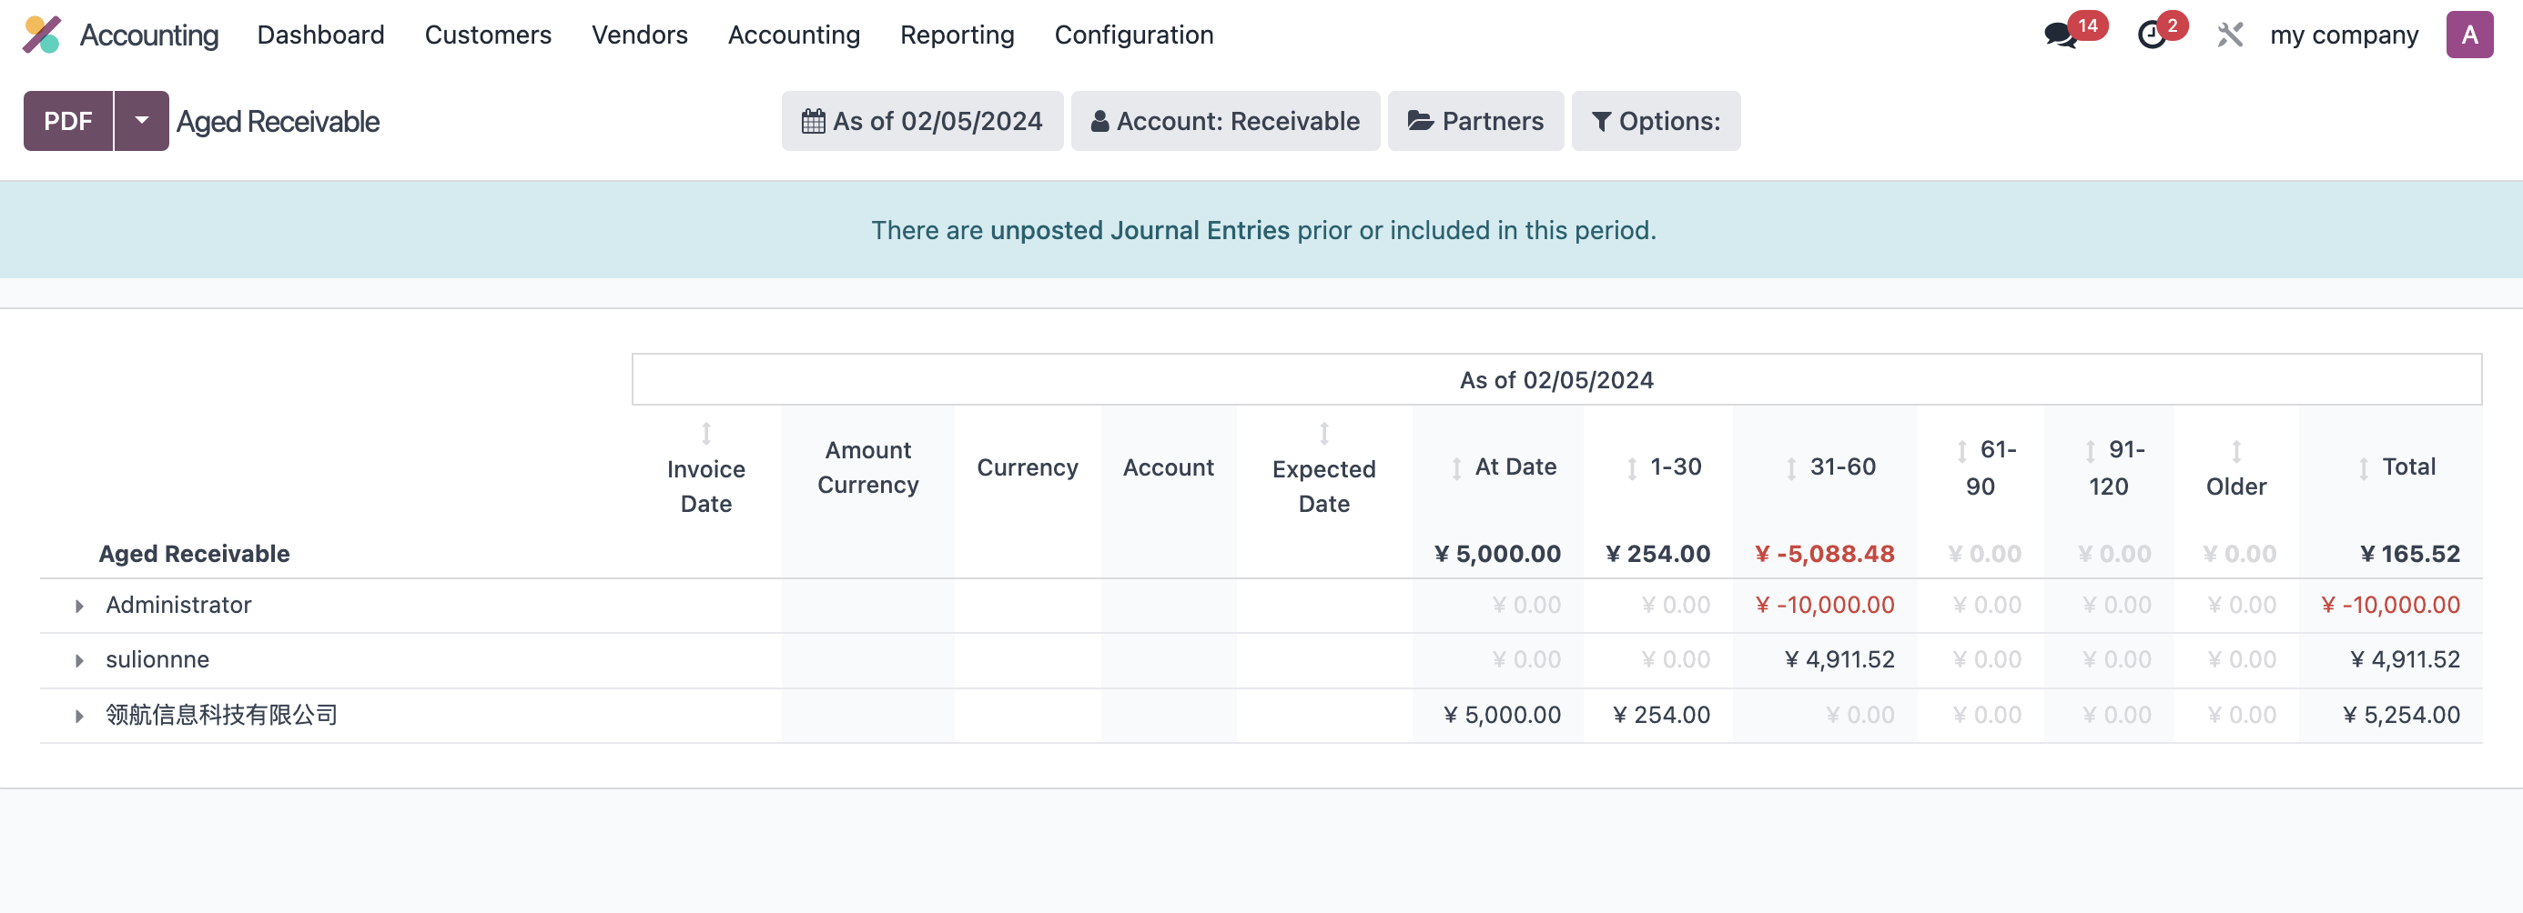Expand the 领航信息科技有限公司 row
The image size is (2523, 913).
click(79, 716)
